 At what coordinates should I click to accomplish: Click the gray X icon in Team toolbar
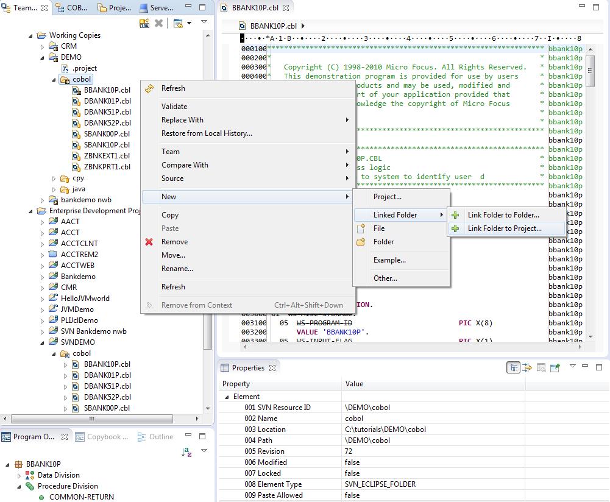158,23
